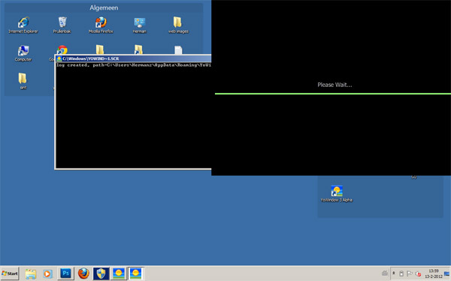Select the active YoWindow taskbar button
Viewport: 451px width, 281px height.
[136, 274]
